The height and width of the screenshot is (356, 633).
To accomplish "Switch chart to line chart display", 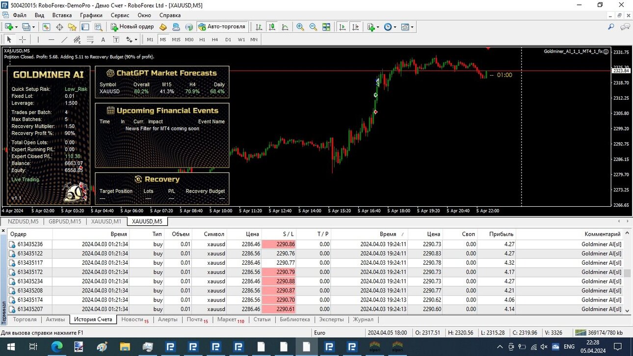I will 285,27.
